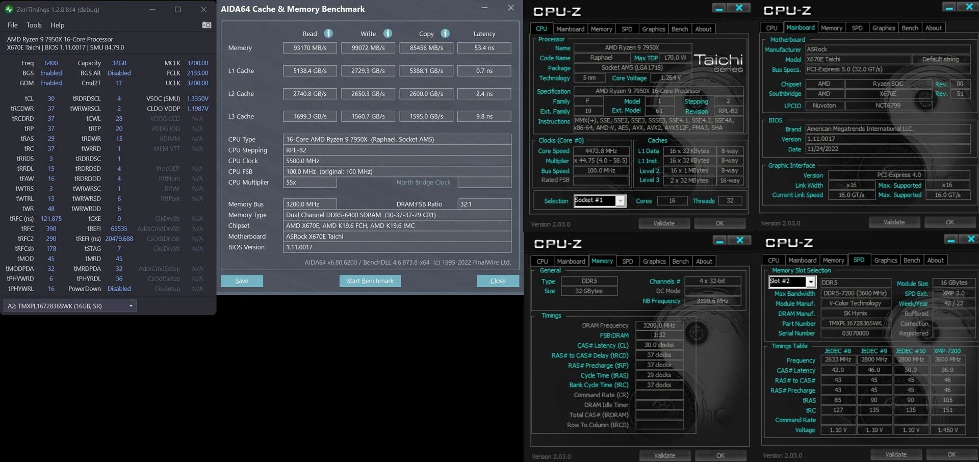
Task: Select CPU tab in CPU-Z Motherboard window
Action: [772, 28]
